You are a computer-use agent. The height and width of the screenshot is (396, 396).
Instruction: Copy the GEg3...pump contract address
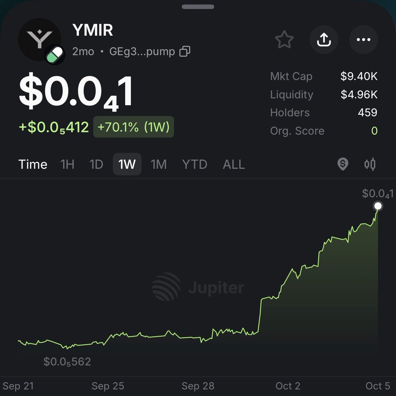(x=185, y=51)
